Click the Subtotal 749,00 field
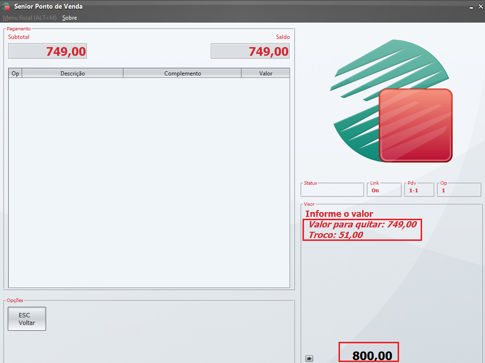This screenshot has height=363, width=485. pos(48,51)
